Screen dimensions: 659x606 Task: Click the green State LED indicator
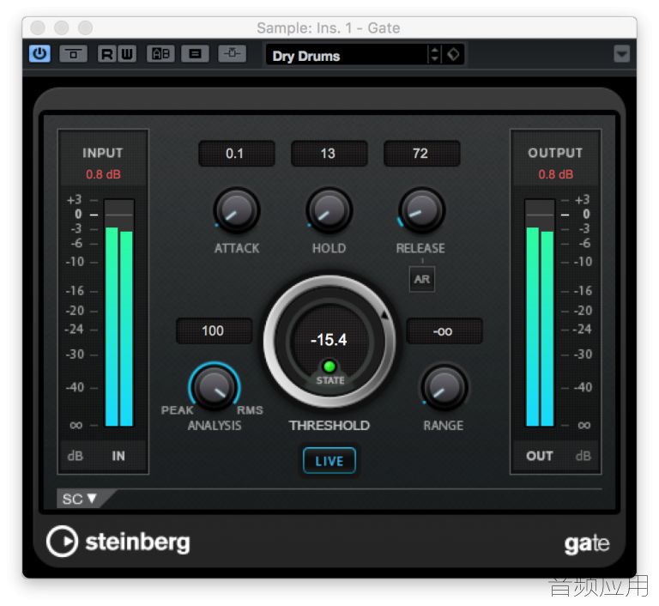(329, 367)
